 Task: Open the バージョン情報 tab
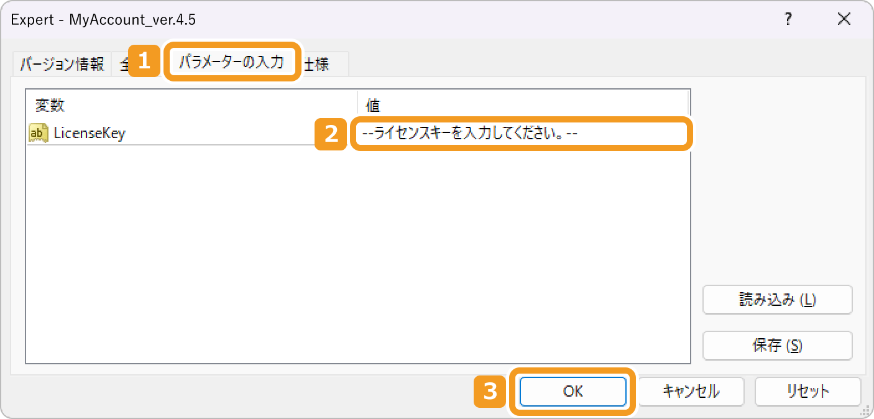(60, 63)
